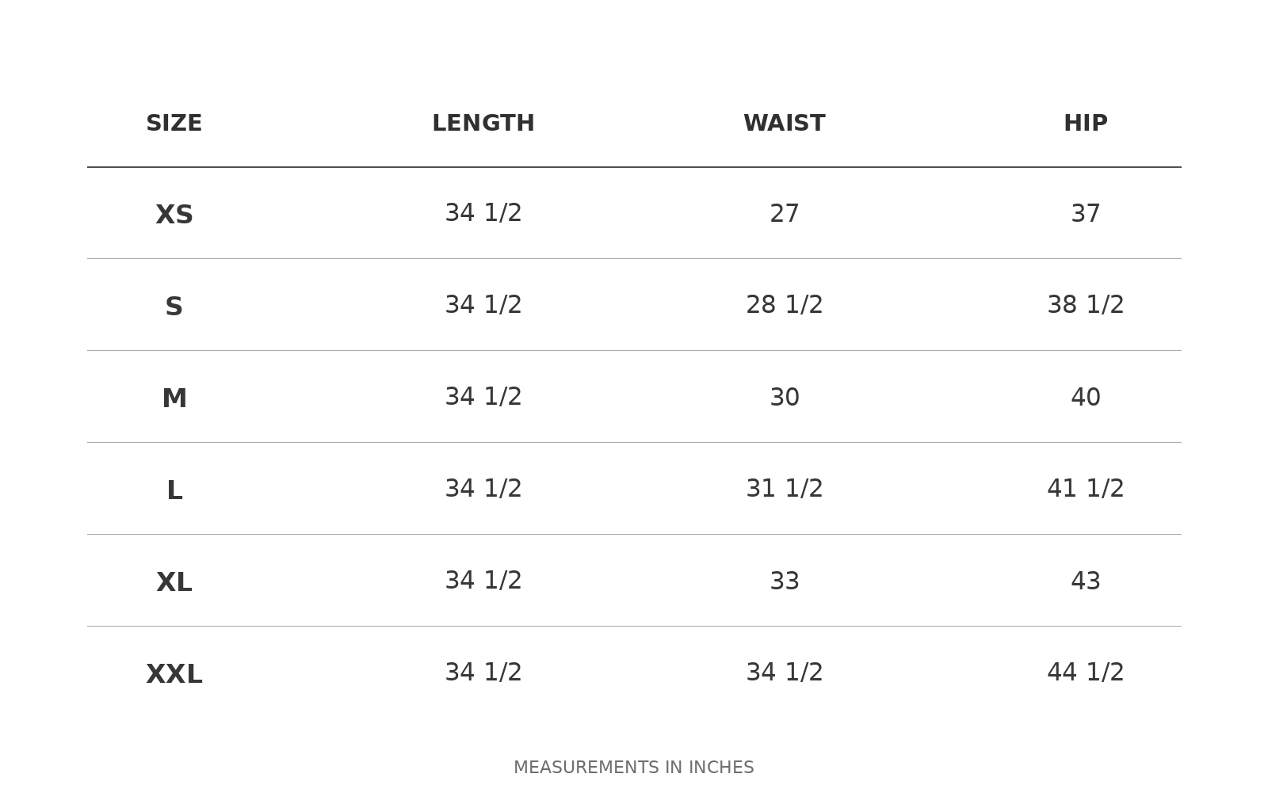Select the S size row label
This screenshot has width=1268, height=808.
pos(174,307)
